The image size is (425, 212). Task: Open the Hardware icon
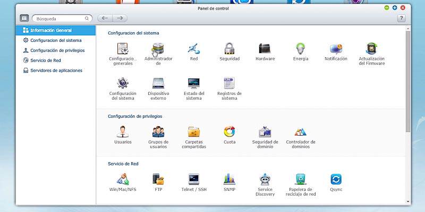[265, 49]
